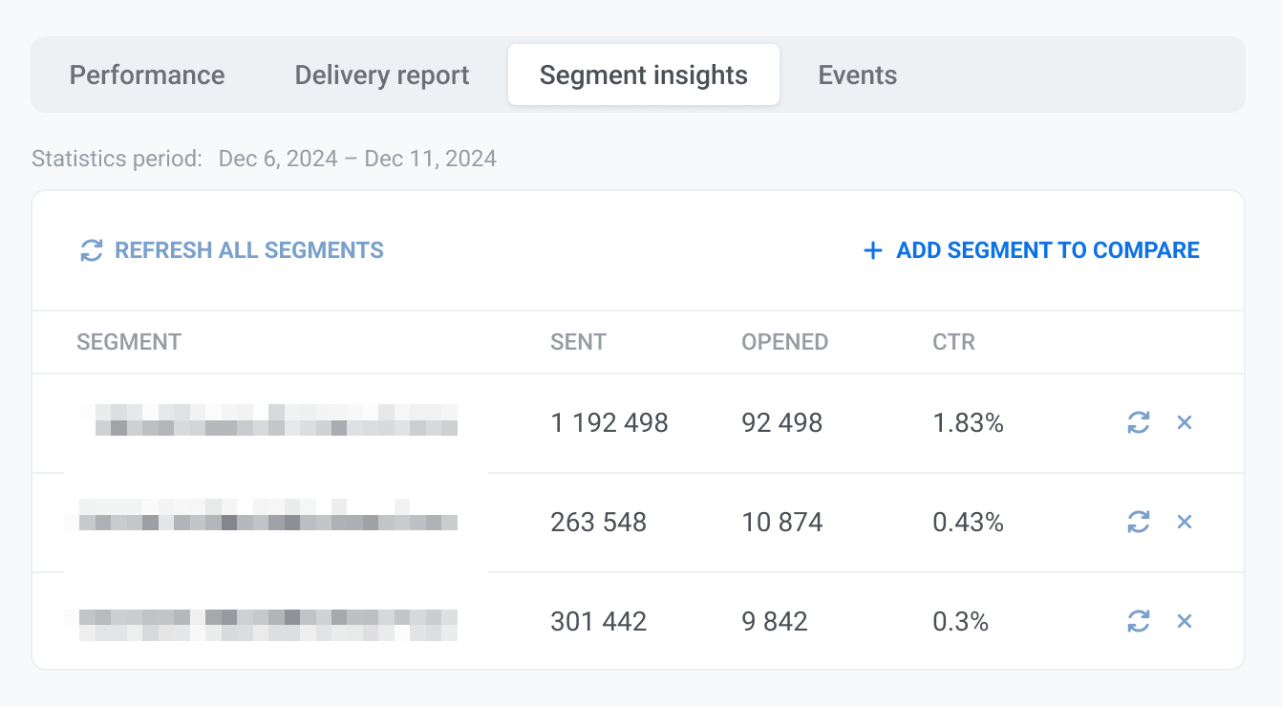Viewport: 1282px width, 707px height.
Task: Click the SEGMENT column header
Action: tap(129, 342)
